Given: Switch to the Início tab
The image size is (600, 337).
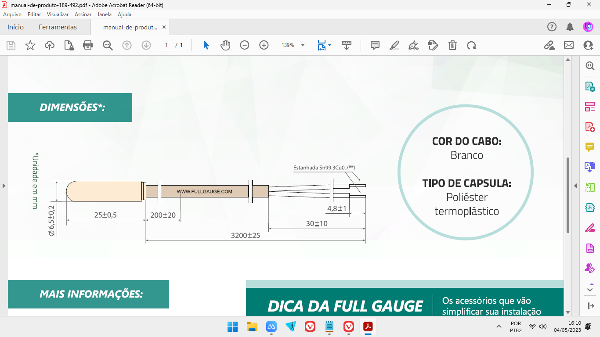Looking at the screenshot, I should click(x=15, y=27).
